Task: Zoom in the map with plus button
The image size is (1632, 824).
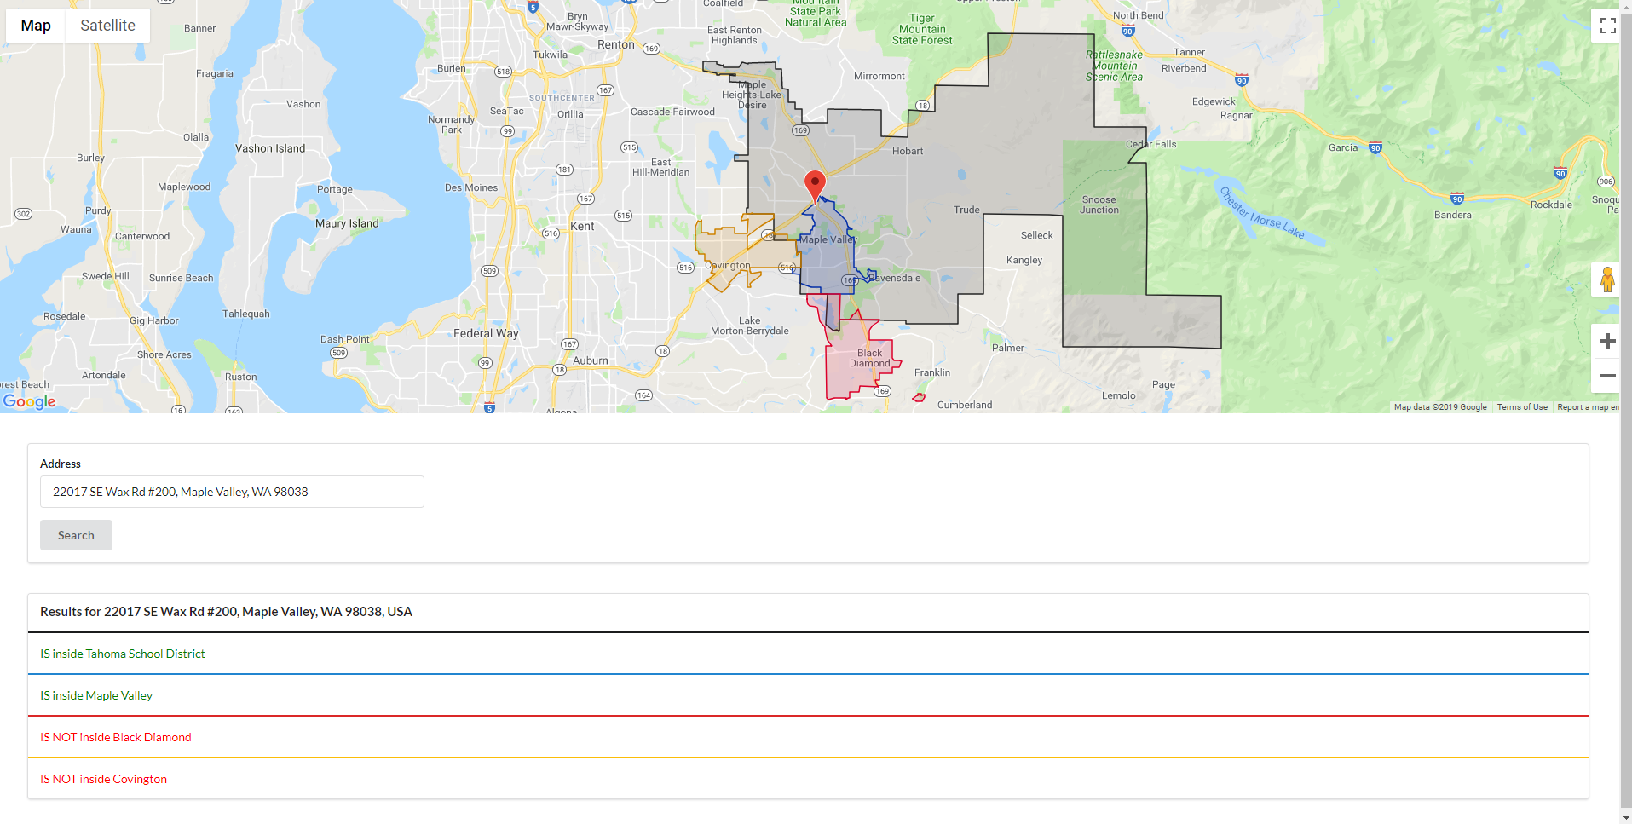Action: tap(1607, 341)
